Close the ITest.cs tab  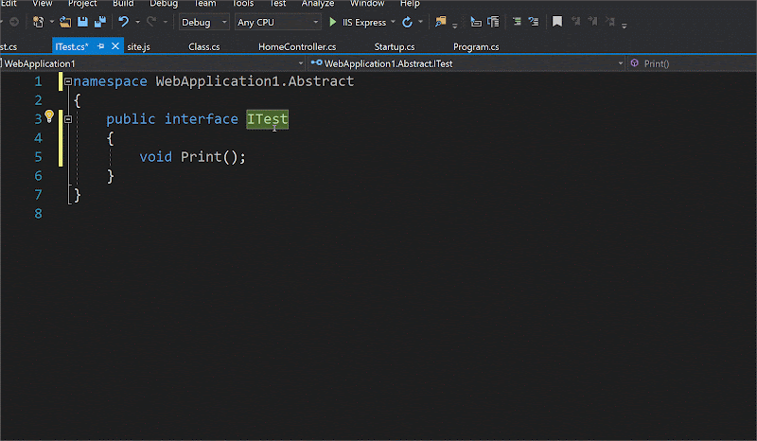pyautogui.click(x=114, y=46)
